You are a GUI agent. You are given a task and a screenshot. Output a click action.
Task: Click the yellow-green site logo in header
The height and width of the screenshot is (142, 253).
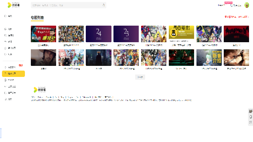[x=13, y=5]
